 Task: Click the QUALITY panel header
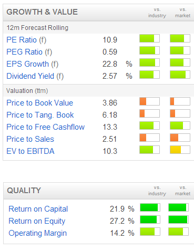click(99, 191)
